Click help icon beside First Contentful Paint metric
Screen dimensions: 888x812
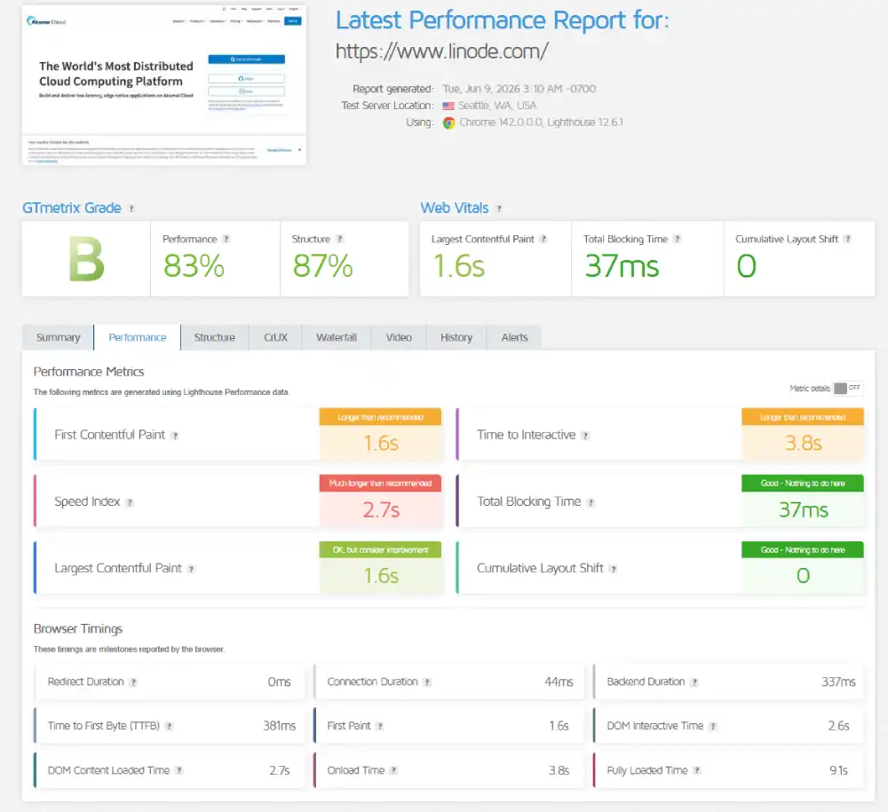175,436
